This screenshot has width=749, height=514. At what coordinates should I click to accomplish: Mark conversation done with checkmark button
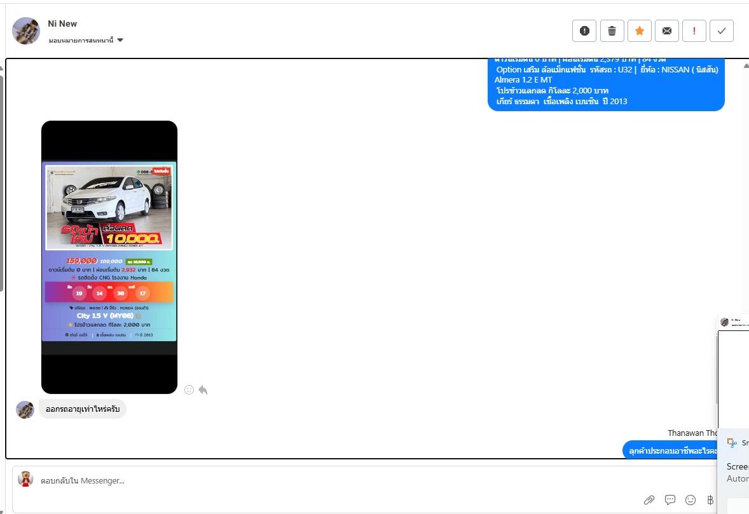point(722,31)
